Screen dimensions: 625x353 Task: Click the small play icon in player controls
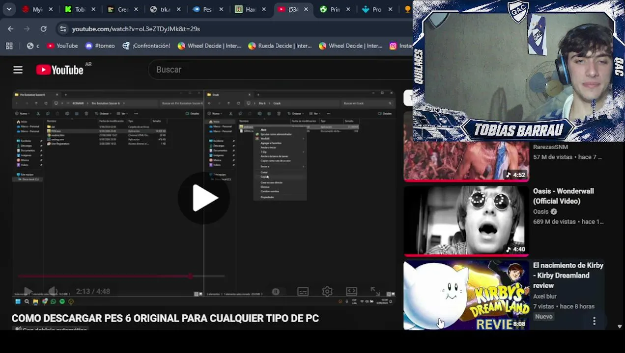[x=28, y=291]
